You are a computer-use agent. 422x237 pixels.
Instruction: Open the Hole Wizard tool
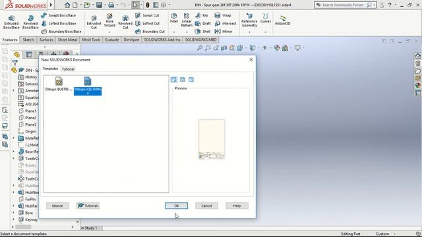tap(109, 20)
